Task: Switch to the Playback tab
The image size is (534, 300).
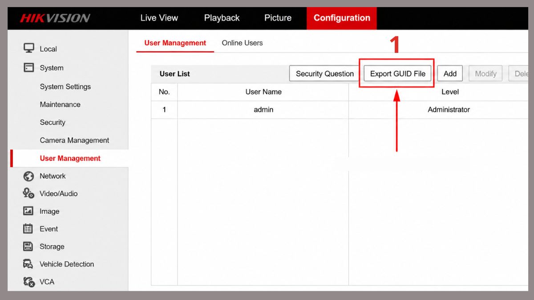Action: 222,18
